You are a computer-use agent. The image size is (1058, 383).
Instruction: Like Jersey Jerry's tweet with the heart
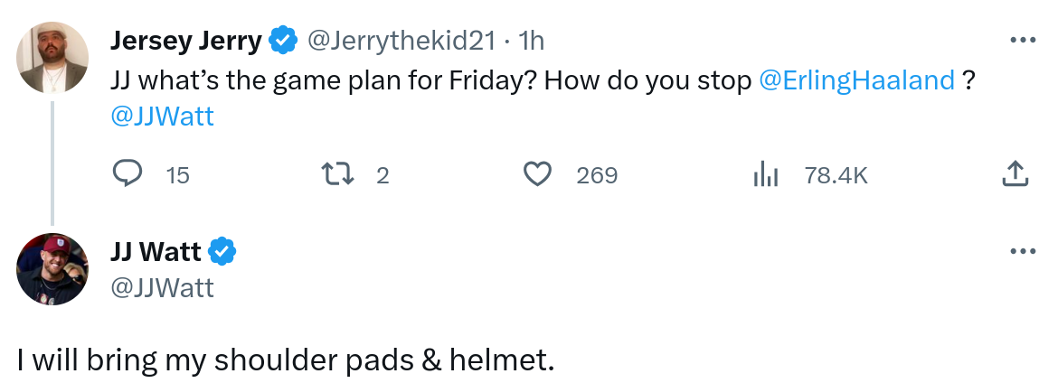[x=539, y=173]
